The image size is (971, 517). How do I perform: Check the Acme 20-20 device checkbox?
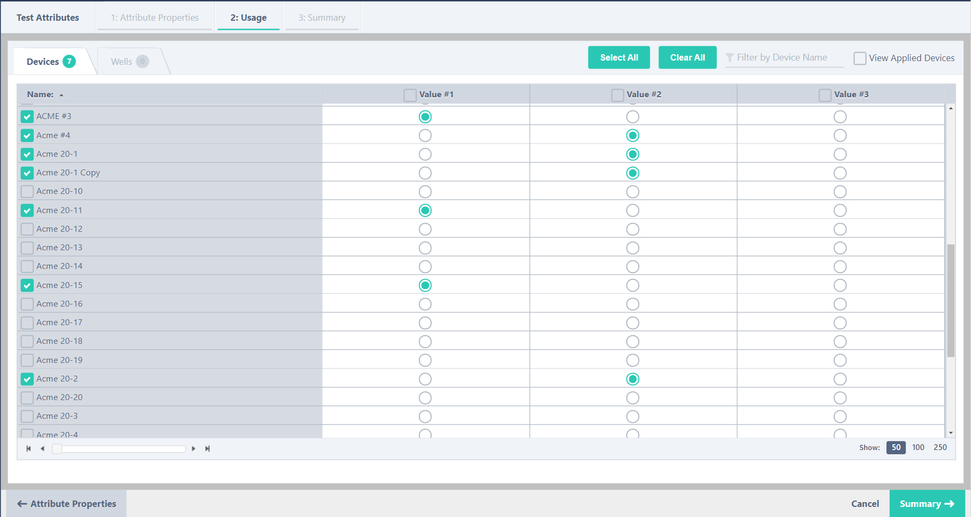[27, 397]
